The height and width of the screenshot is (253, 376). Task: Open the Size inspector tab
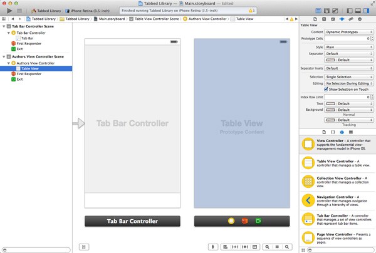point(351,19)
